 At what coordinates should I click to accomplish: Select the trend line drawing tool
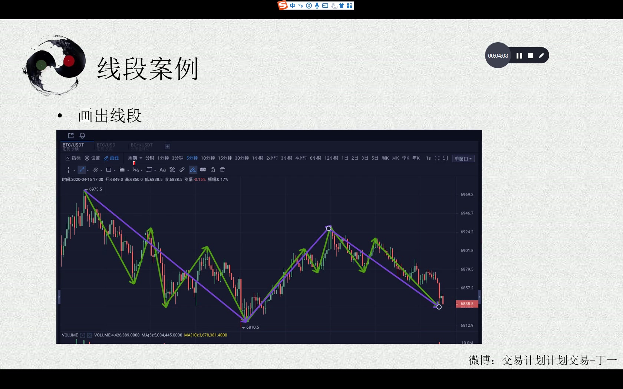(82, 170)
